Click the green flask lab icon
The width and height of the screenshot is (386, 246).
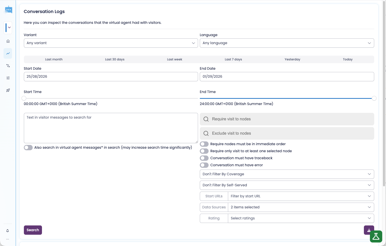376,236
